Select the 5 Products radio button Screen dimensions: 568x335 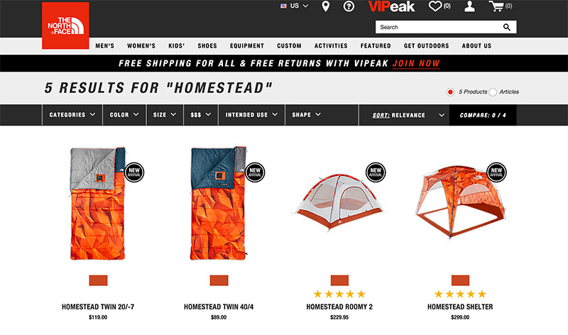(x=450, y=92)
